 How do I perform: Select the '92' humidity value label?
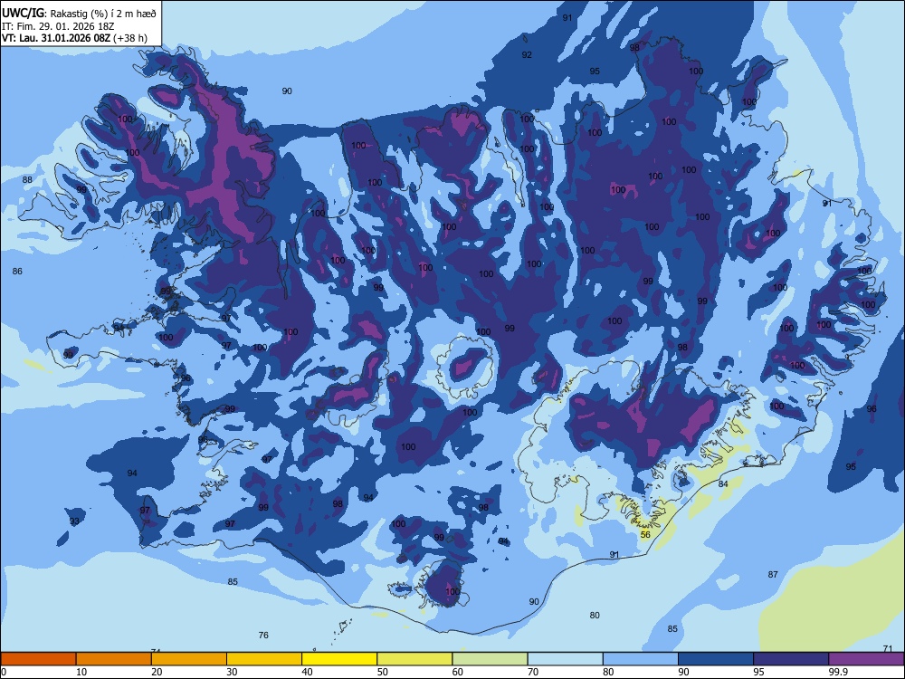click(x=527, y=55)
